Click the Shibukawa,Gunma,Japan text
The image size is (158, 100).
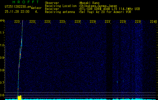tap(98, 6)
